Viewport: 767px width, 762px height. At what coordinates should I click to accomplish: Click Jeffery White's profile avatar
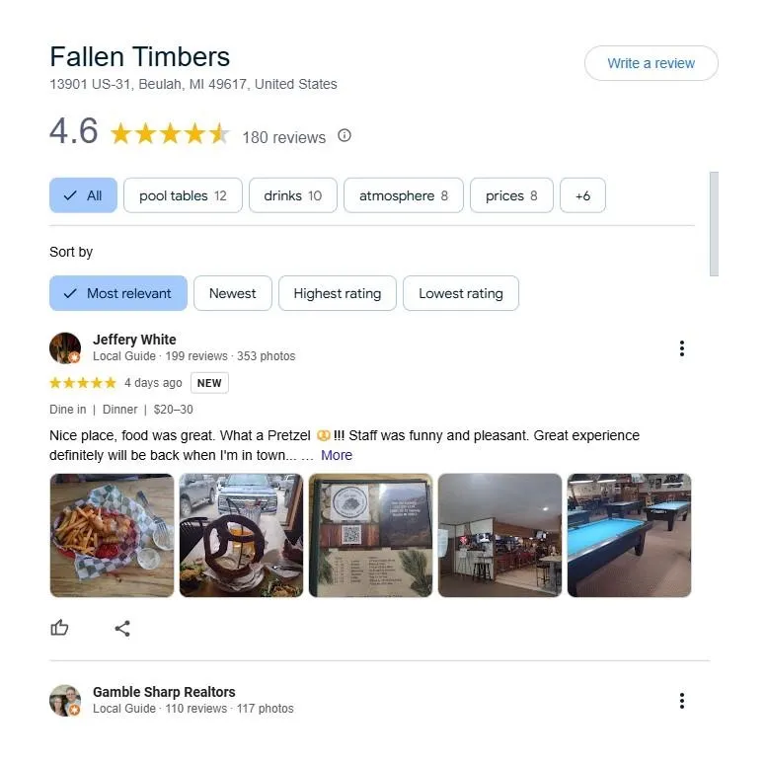(x=65, y=348)
